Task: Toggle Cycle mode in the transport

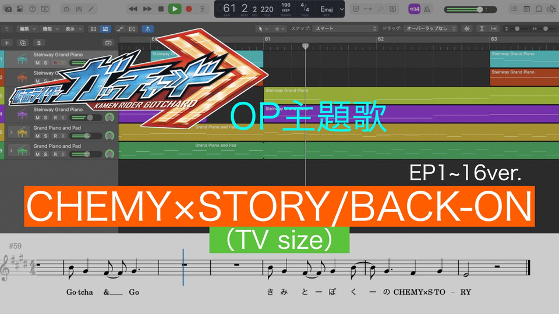Action: (203, 9)
